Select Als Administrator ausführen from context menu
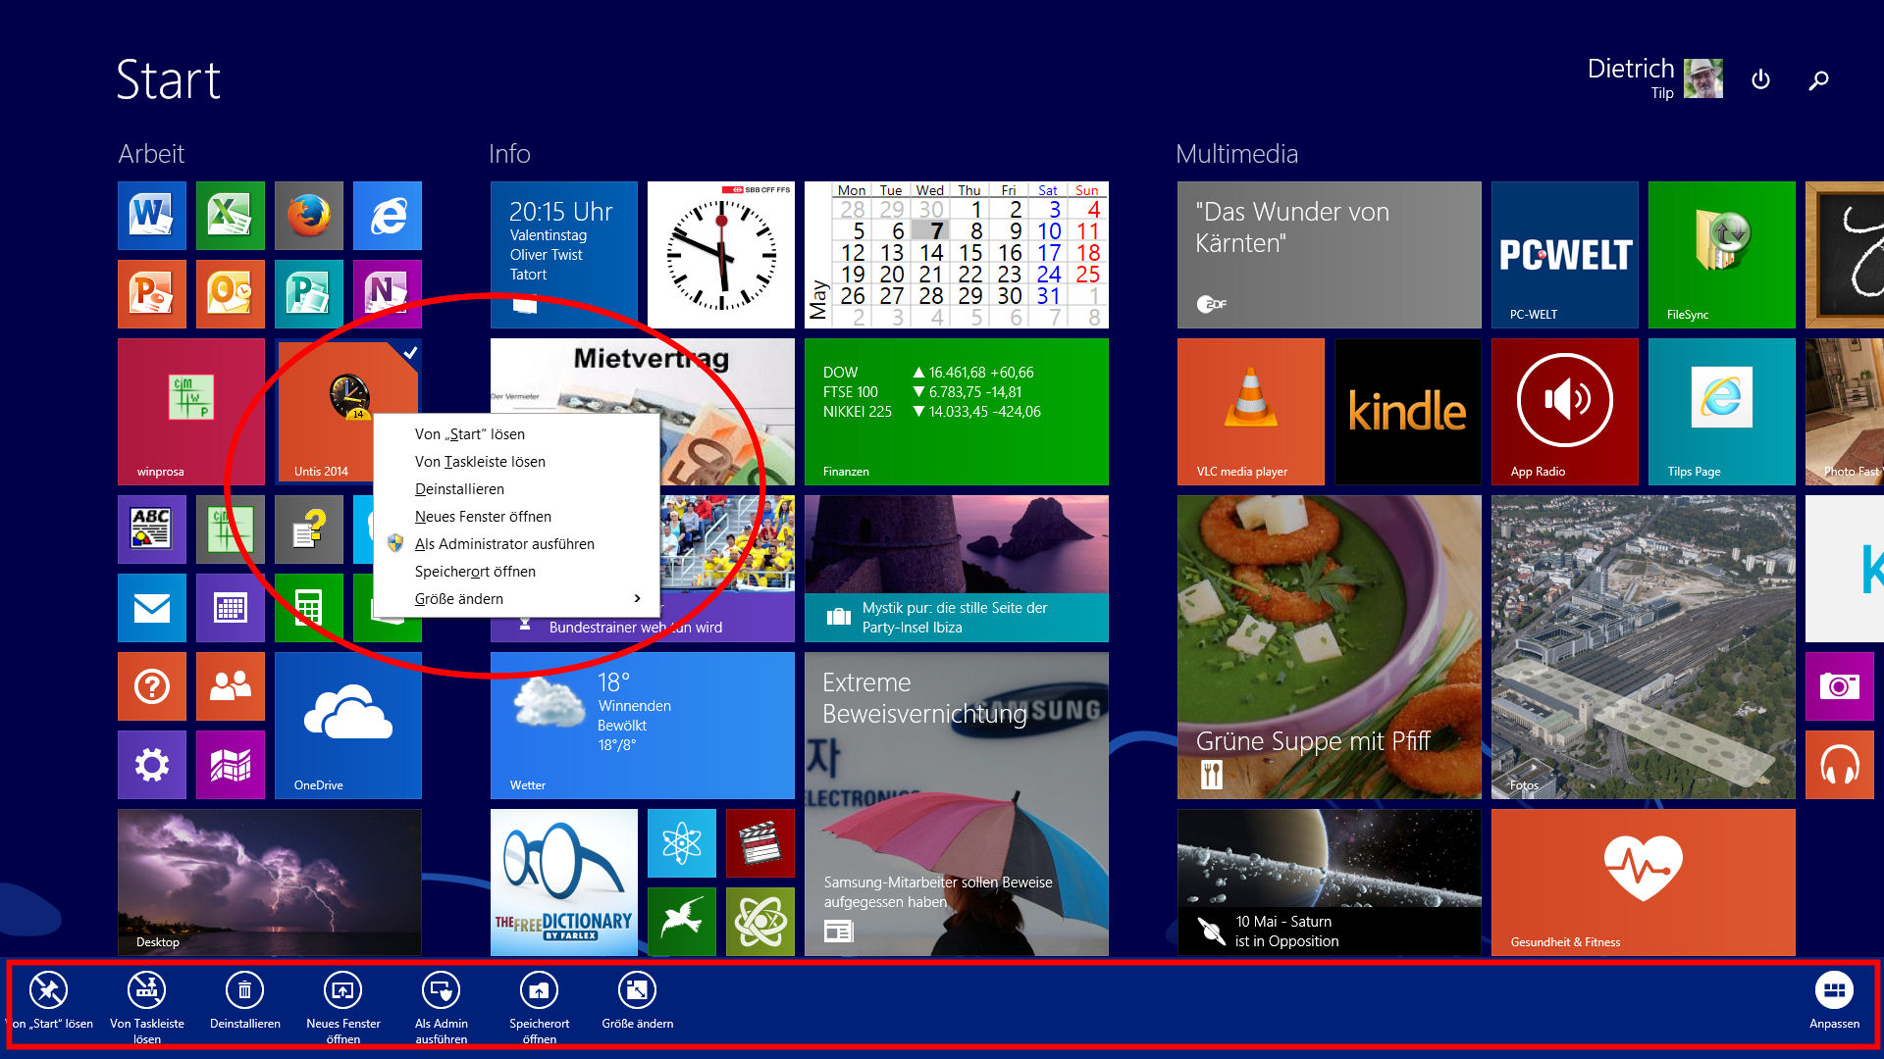This screenshot has height=1059, width=1884. tap(503, 543)
